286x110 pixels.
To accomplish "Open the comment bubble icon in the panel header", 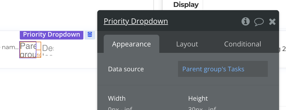I will pos(259,22).
